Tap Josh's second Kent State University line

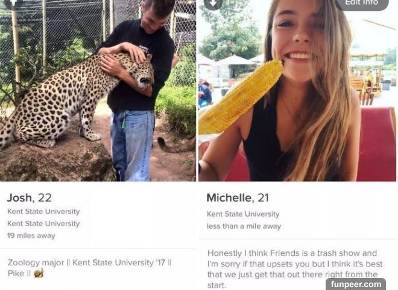click(x=43, y=223)
